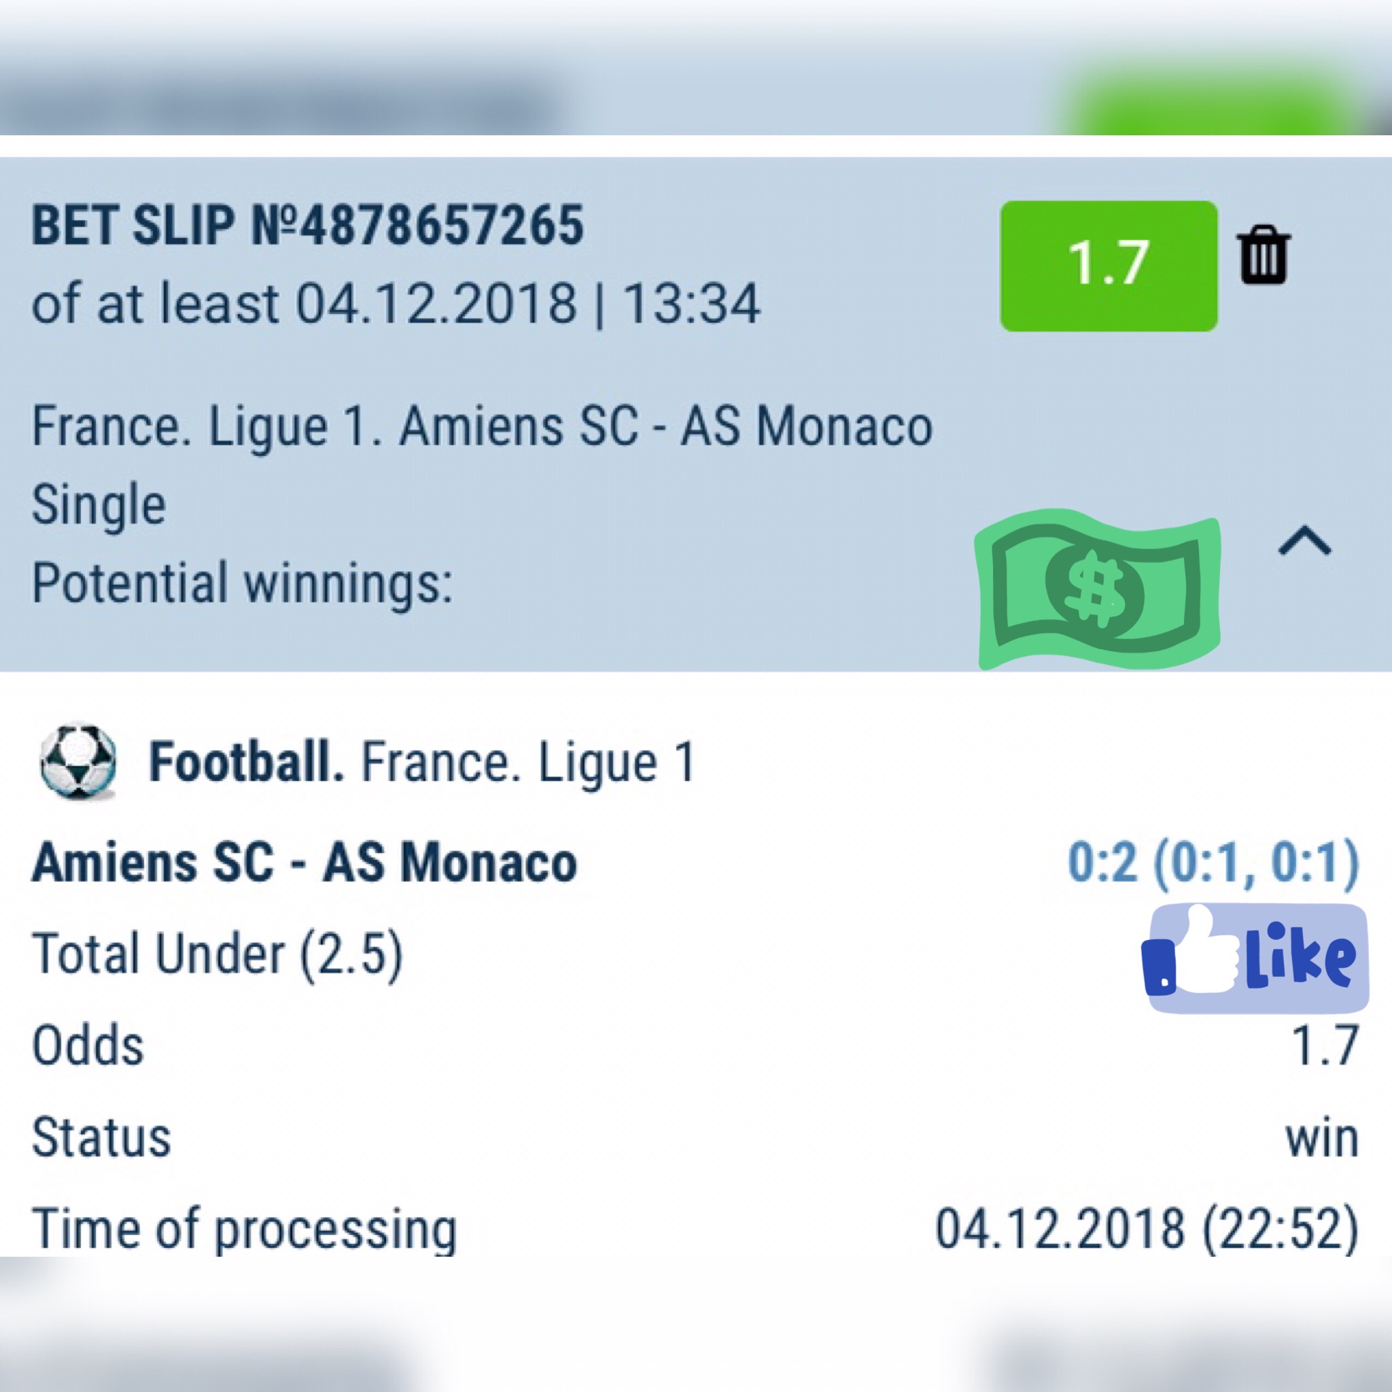Screen dimensions: 1392x1392
Task: Click the soccer ball sport icon
Action: click(77, 761)
